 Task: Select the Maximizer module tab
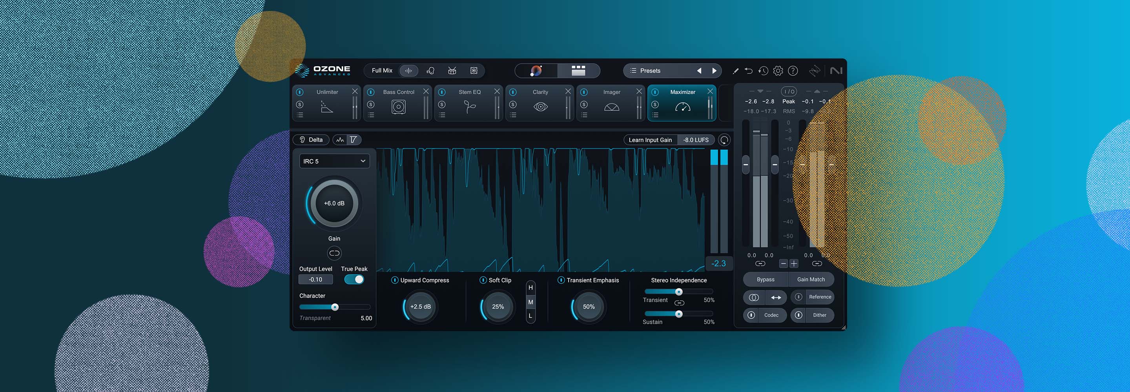[x=683, y=103]
